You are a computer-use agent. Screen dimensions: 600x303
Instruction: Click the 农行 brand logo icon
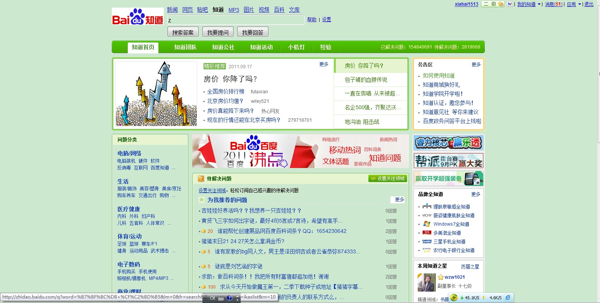(x=427, y=250)
